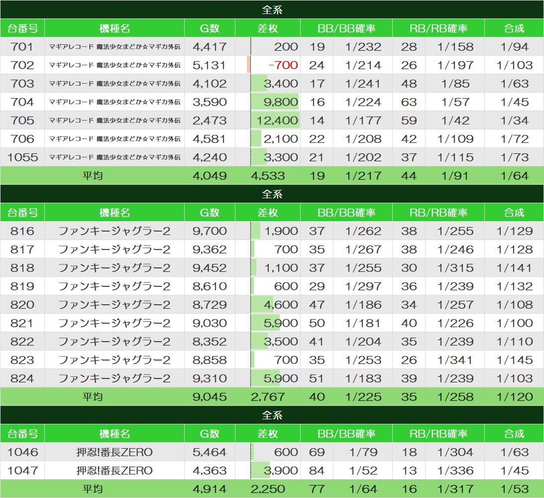Click the 1/85 RB rate in row 703
Screen dimensions: 544x498
pos(455,83)
